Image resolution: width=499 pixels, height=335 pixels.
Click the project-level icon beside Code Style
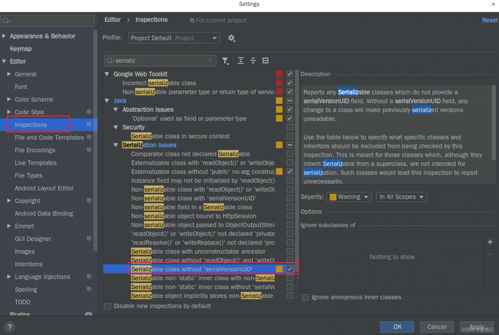point(89,112)
